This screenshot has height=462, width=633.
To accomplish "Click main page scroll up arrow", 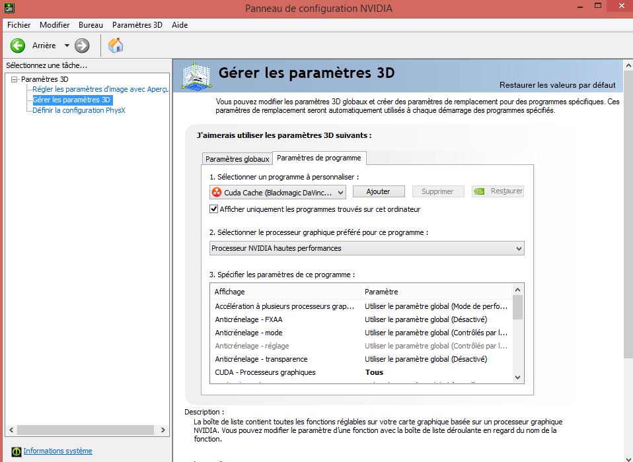I will tap(628, 65).
